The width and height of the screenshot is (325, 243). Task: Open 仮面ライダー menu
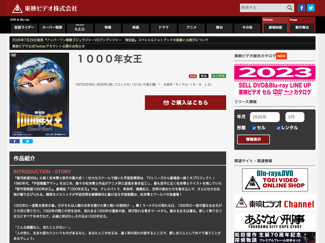click(x=24, y=28)
